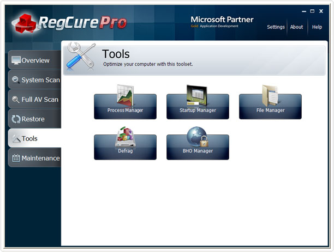Viewport: 334px width, 252px height.
Task: Select the Full AV Scan tab
Action: [x=34, y=99]
